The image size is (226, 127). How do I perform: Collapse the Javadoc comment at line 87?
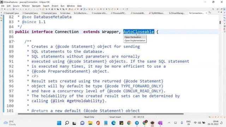point(14,42)
